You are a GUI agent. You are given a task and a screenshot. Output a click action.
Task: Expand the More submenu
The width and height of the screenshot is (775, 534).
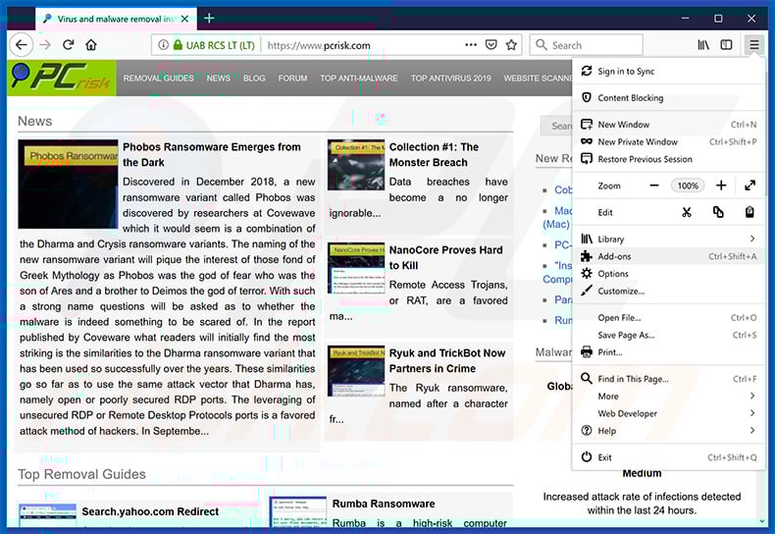click(x=669, y=396)
